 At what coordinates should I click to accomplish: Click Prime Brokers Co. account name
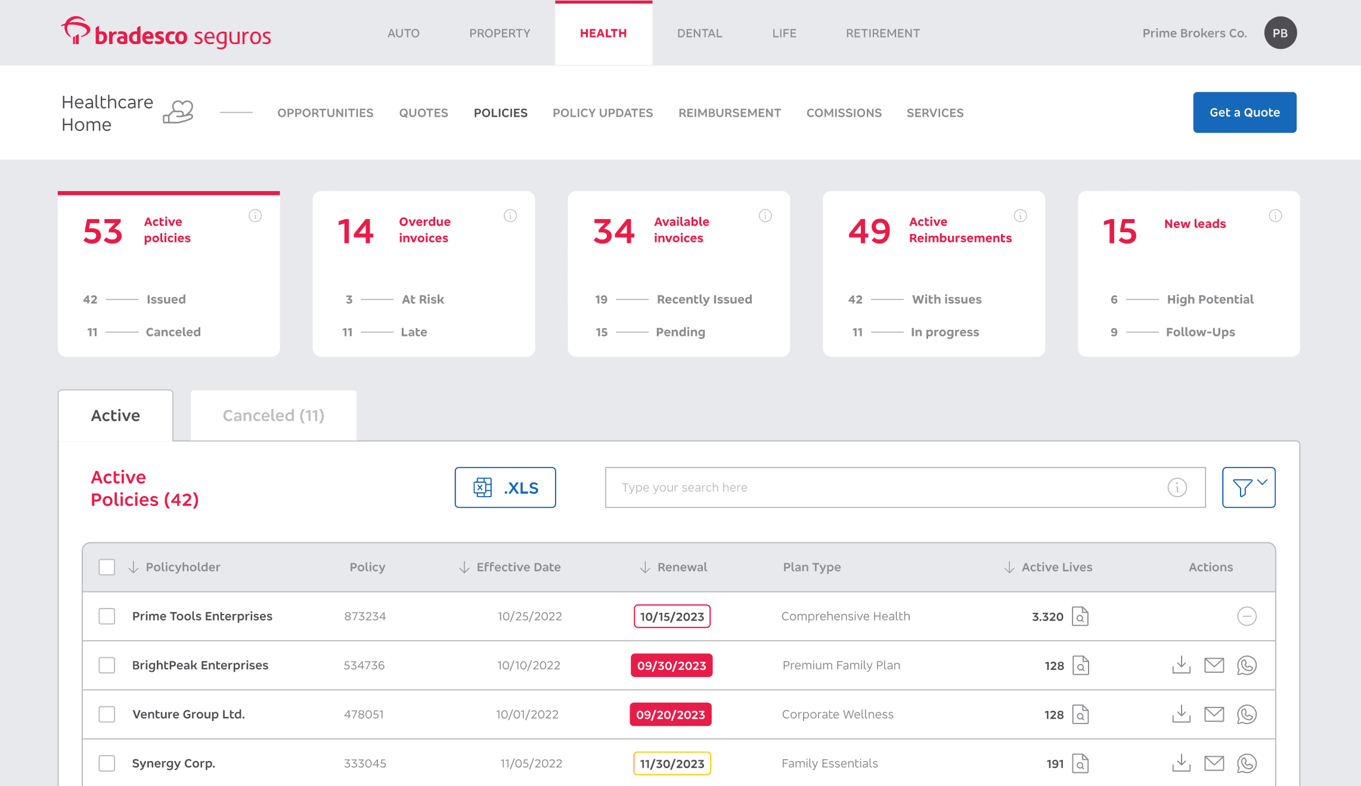pos(1195,33)
